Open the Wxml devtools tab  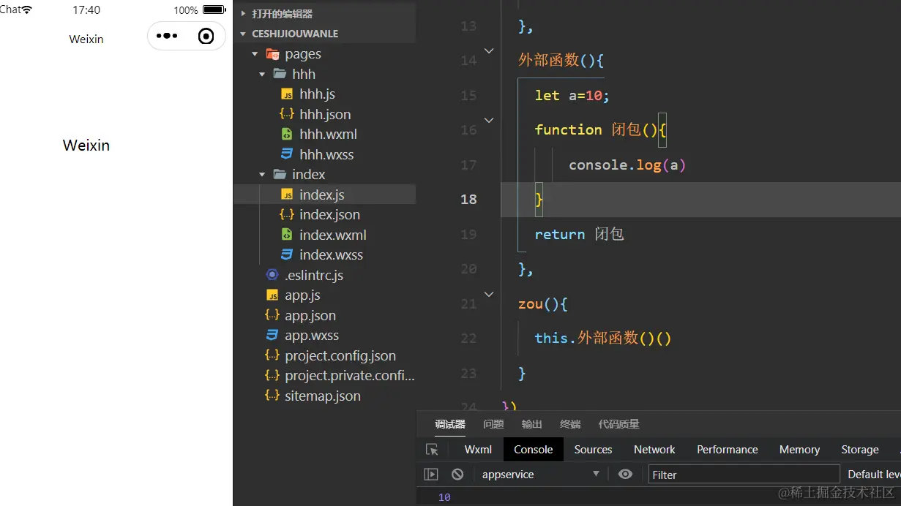pyautogui.click(x=478, y=450)
